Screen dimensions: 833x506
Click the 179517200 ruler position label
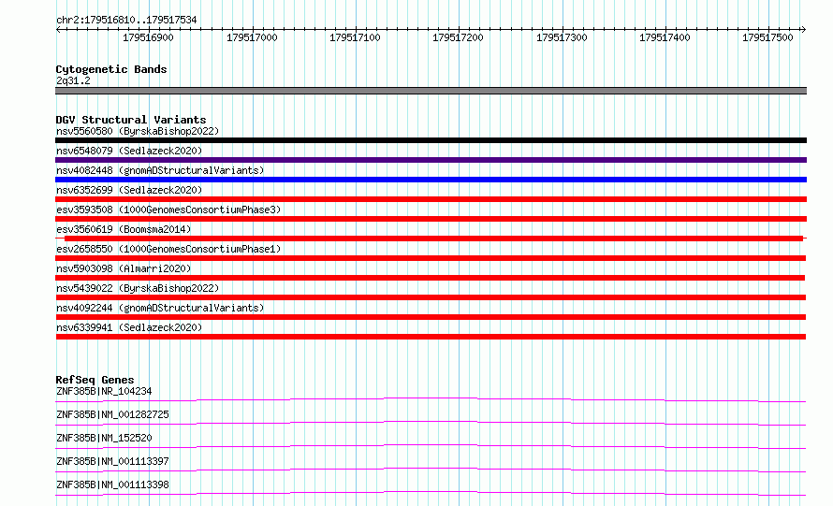pos(458,37)
